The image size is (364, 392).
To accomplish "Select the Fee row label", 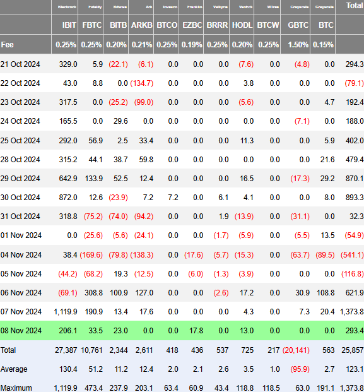I will point(7,44).
